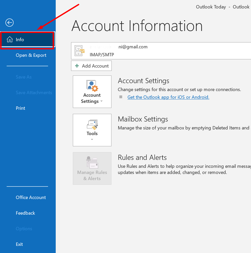This screenshot has height=253, width=251.
Task: Click the green plus icon of Add Account
Action: click(77, 66)
